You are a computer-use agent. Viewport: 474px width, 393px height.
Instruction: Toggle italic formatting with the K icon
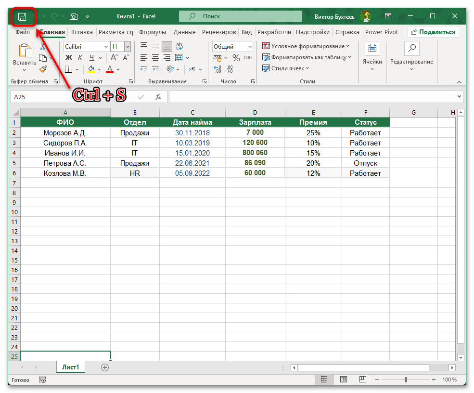(80, 57)
